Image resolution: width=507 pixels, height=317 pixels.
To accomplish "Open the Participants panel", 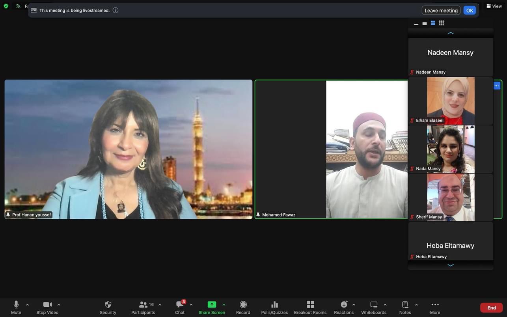I will tap(143, 308).
